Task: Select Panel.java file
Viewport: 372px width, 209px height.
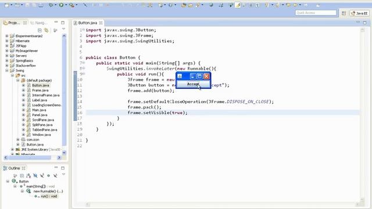Action: 40,115
